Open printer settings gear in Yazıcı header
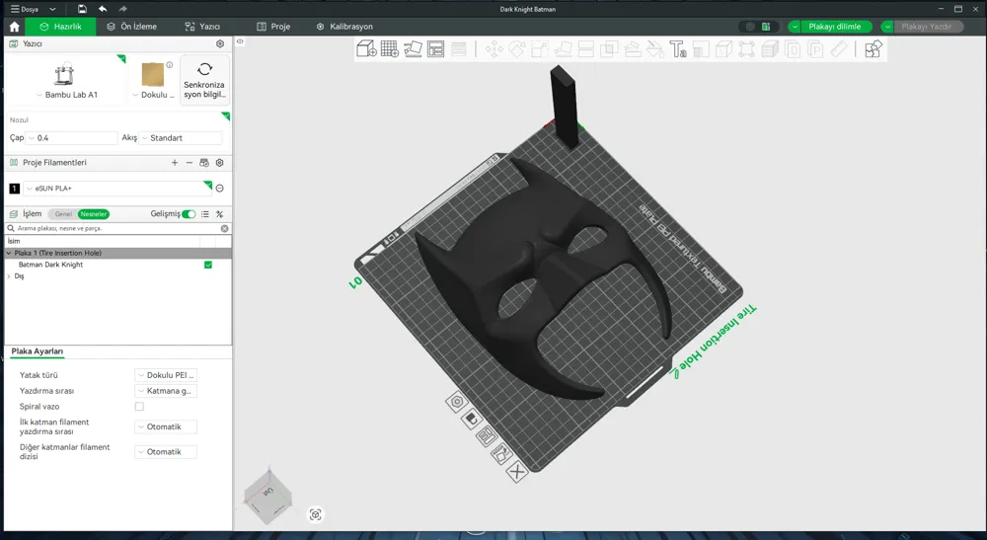987x540 pixels. (x=220, y=43)
